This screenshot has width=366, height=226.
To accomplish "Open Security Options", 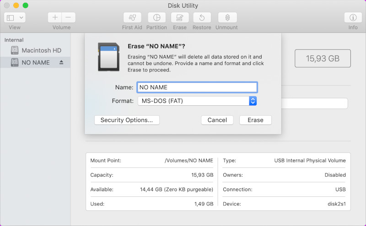I will coord(127,120).
